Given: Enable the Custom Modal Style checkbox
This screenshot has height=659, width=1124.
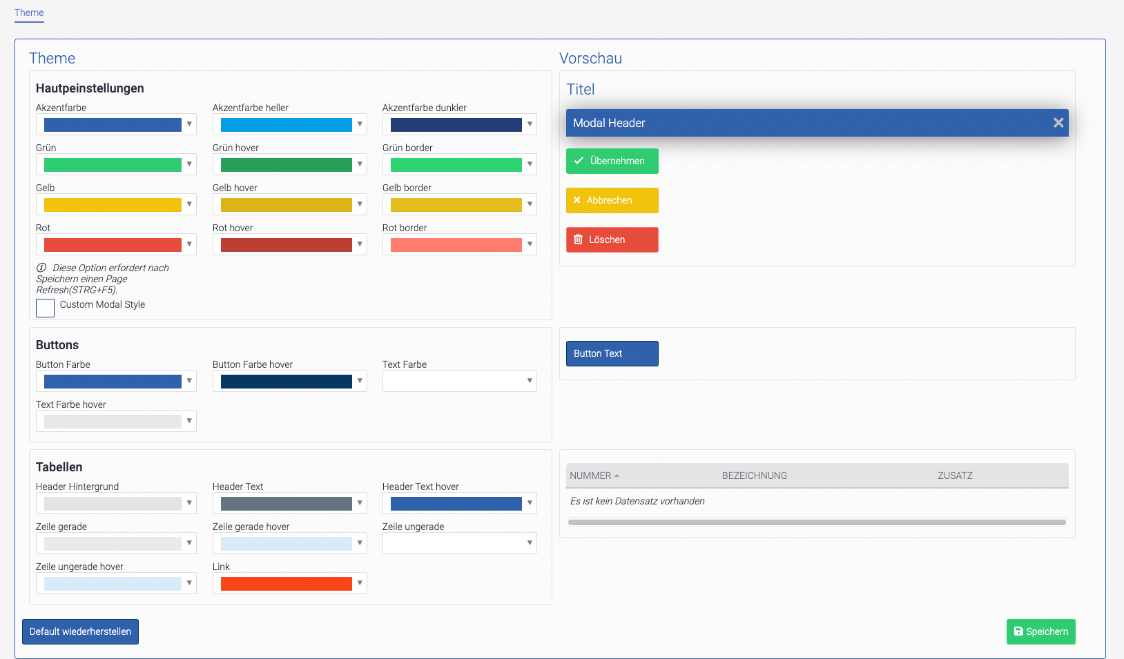Looking at the screenshot, I should coord(45,308).
